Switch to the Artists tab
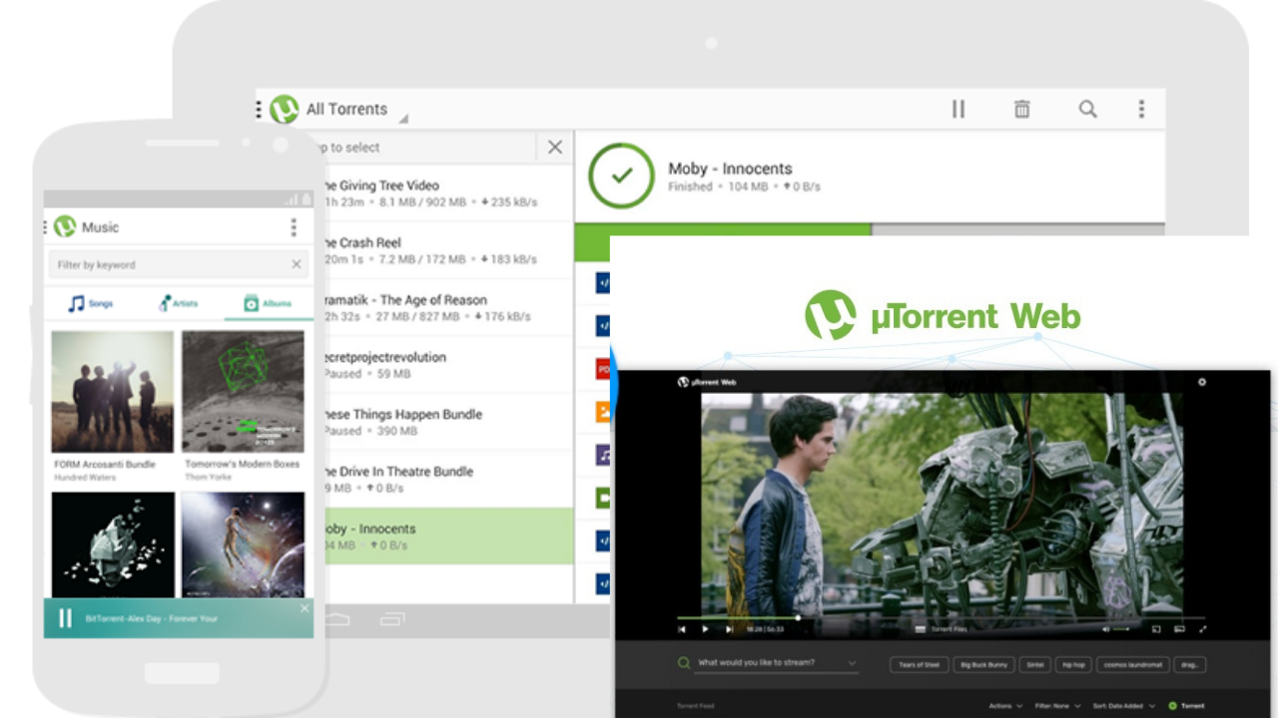The height and width of the screenshot is (718, 1278). pyautogui.click(x=179, y=303)
